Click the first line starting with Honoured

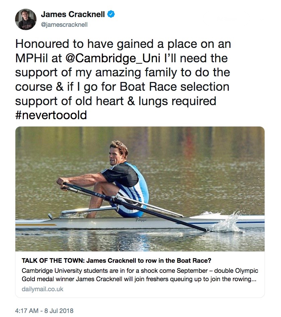123,44
